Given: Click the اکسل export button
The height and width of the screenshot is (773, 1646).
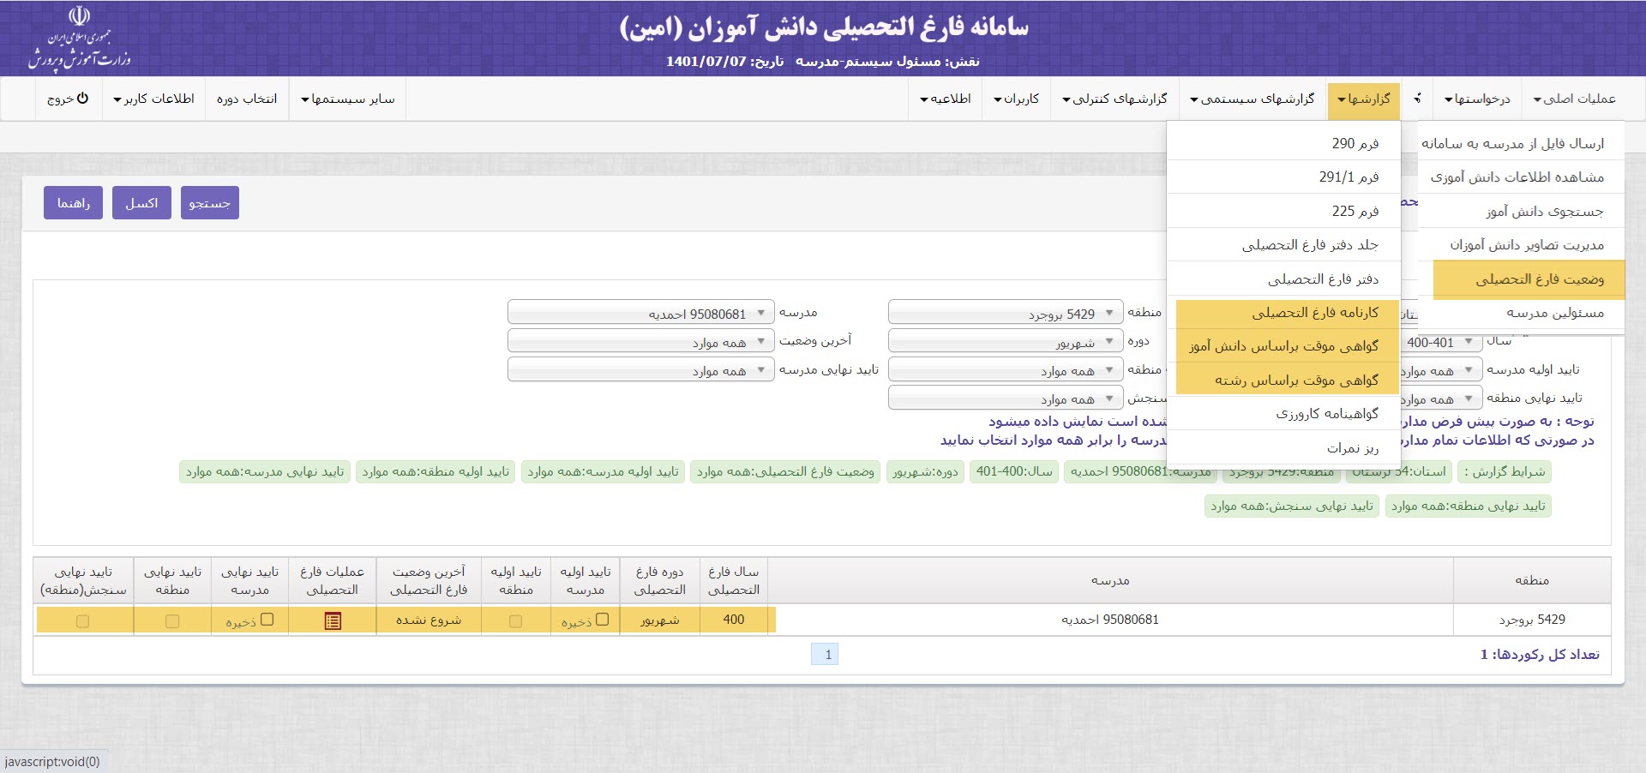Looking at the screenshot, I should tap(141, 203).
